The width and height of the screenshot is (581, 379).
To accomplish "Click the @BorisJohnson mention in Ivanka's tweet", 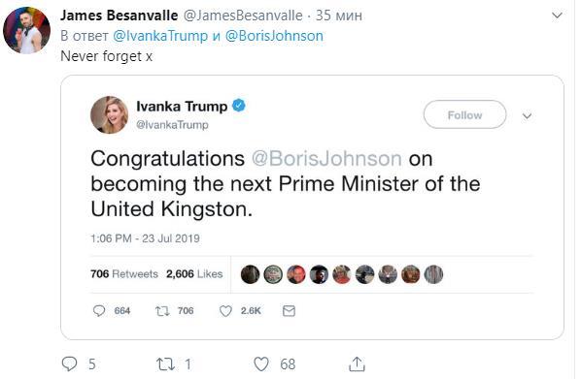I will pyautogui.click(x=326, y=159).
